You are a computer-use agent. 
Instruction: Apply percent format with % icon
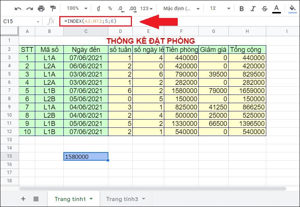click(110, 8)
